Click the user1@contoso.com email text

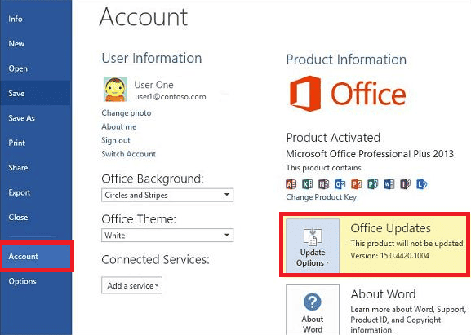tap(171, 97)
